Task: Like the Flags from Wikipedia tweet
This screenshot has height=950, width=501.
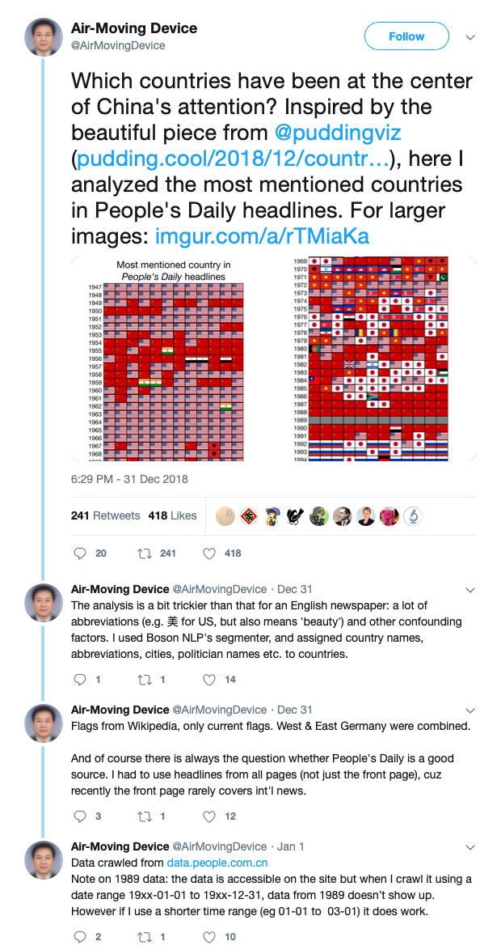Action: click(209, 816)
